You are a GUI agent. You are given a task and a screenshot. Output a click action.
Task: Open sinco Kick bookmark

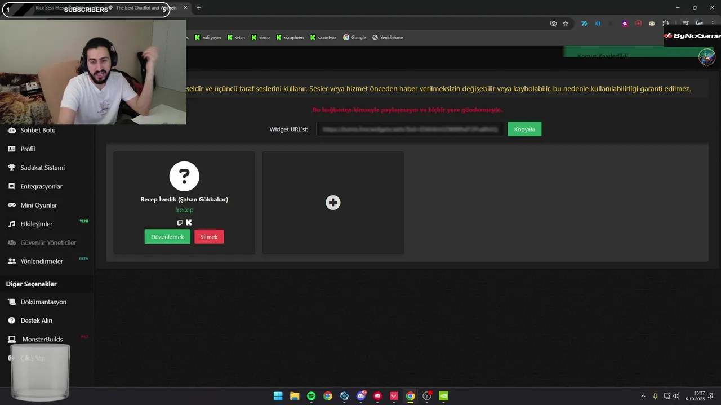pos(260,38)
